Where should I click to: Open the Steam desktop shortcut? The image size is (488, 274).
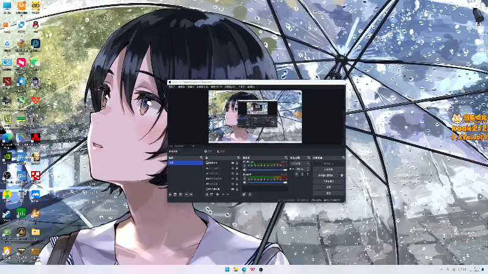pos(7,214)
